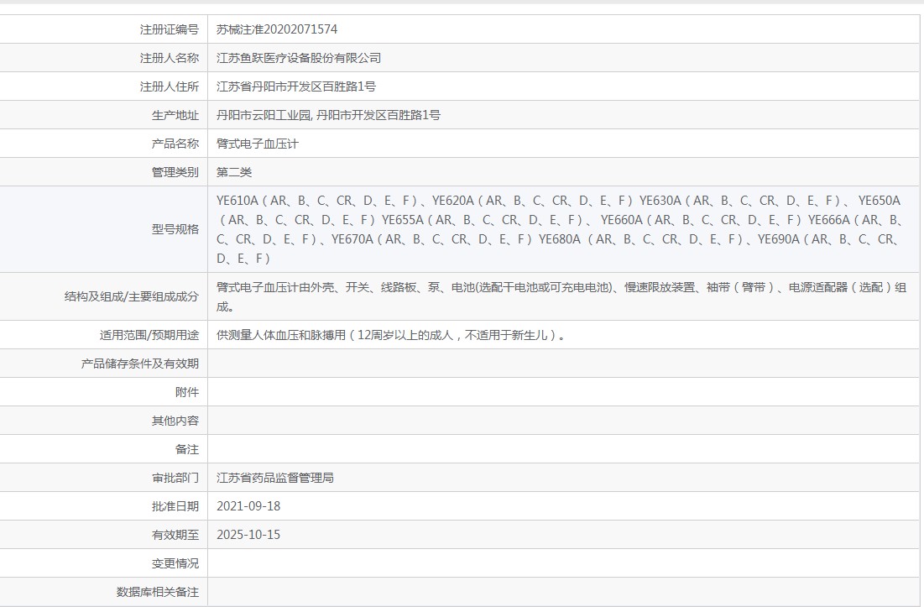Screen dimensions: 924x607
Task: Click the 批准日期 label
Action: 175,506
